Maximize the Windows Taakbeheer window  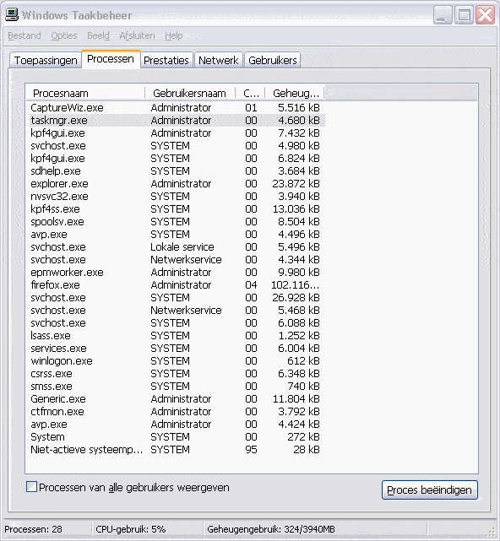(464, 15)
